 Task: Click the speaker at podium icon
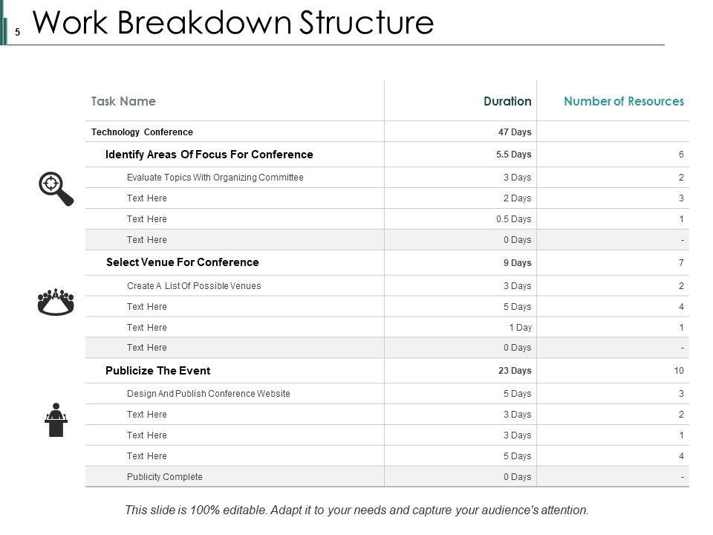point(56,420)
